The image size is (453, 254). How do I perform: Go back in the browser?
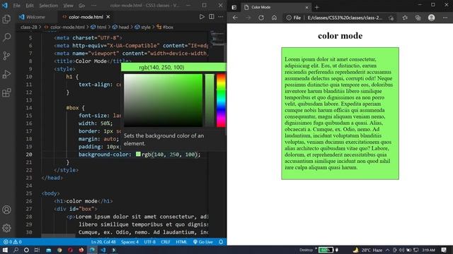(235, 18)
